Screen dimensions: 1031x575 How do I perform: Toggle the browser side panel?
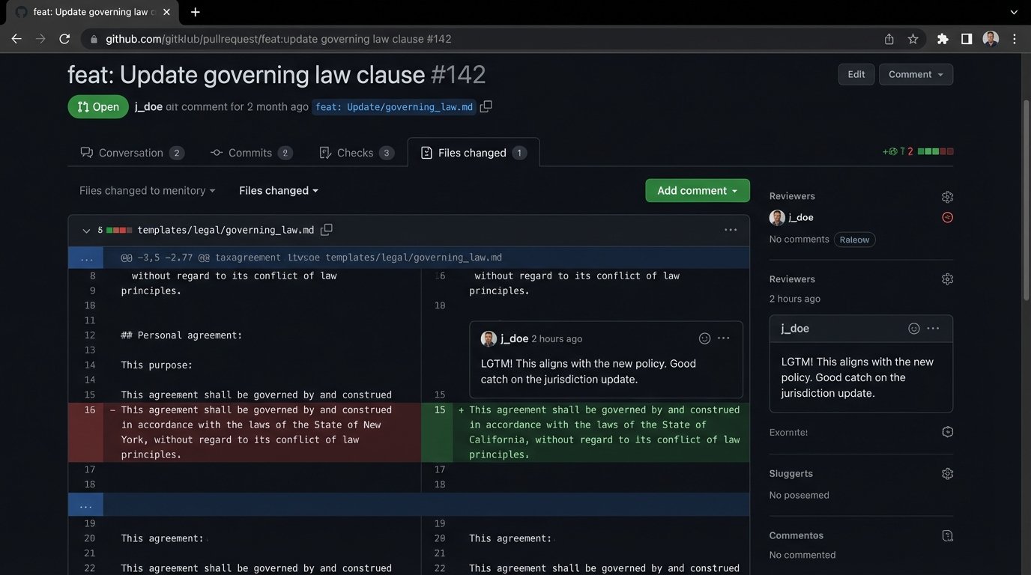(x=967, y=39)
